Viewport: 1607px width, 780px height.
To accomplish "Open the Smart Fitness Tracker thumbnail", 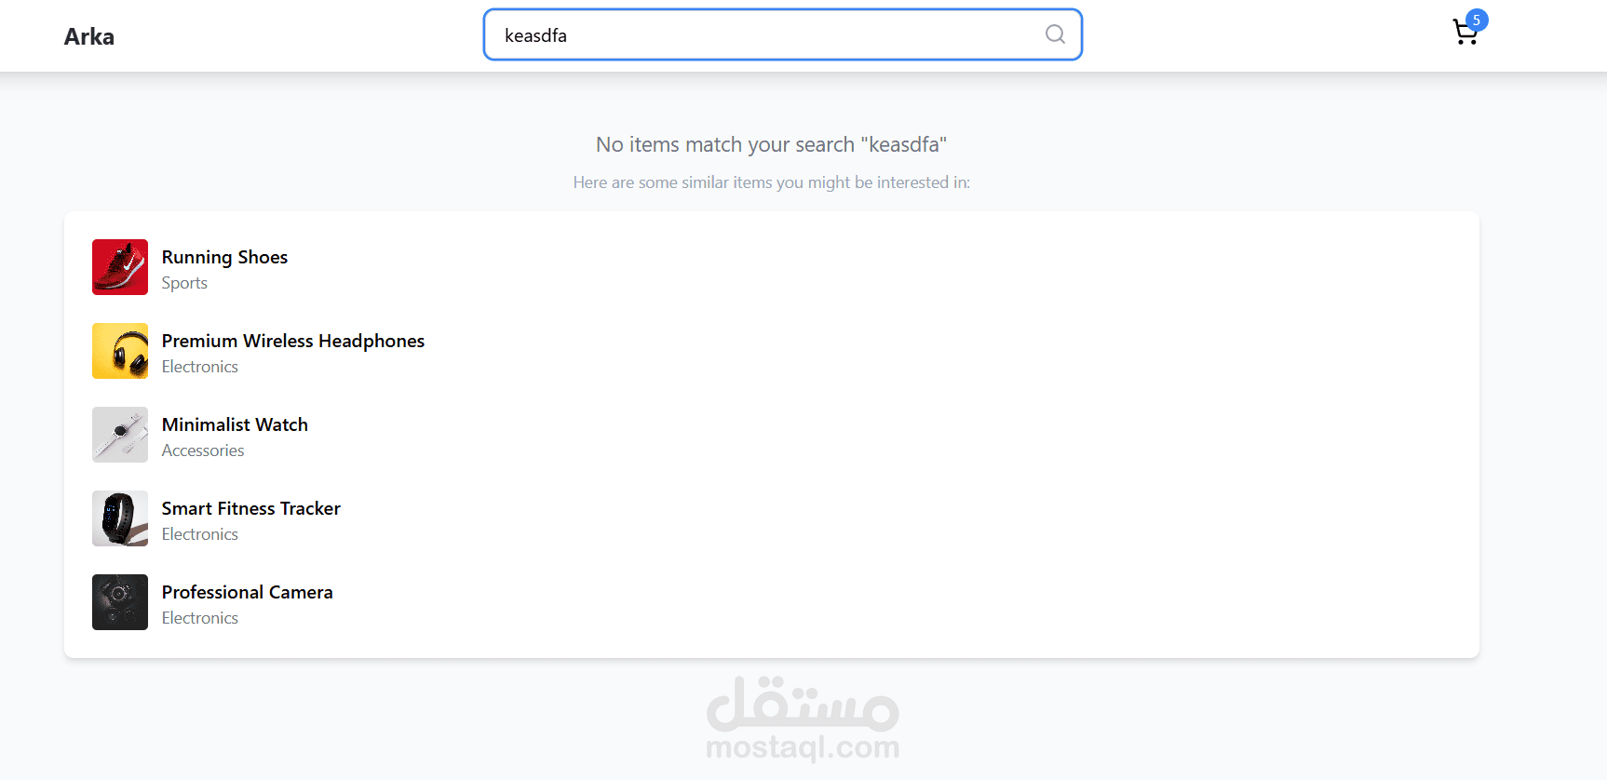I will coord(120,518).
